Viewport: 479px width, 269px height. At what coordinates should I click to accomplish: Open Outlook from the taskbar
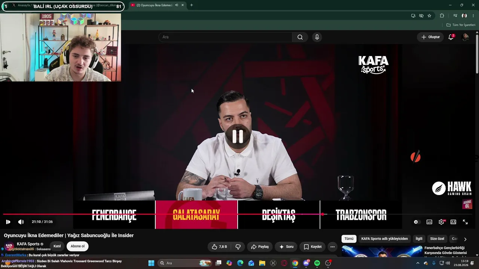tap(251, 263)
